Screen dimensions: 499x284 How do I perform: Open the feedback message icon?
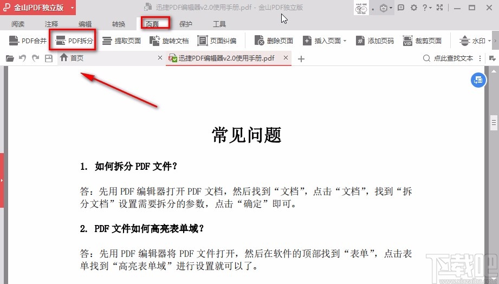coord(401,8)
